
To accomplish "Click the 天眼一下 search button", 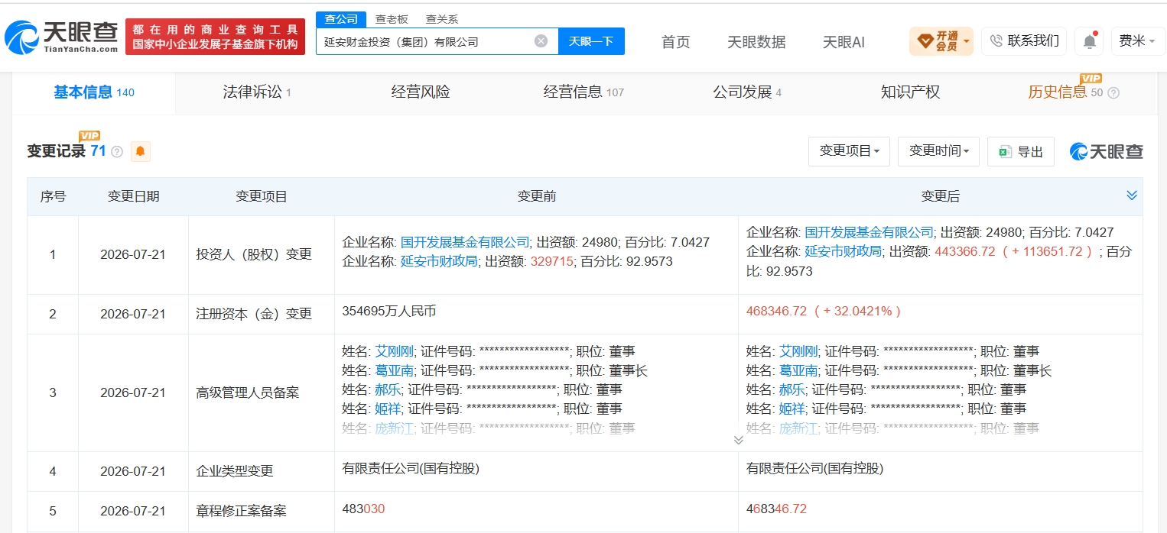I will coord(591,41).
